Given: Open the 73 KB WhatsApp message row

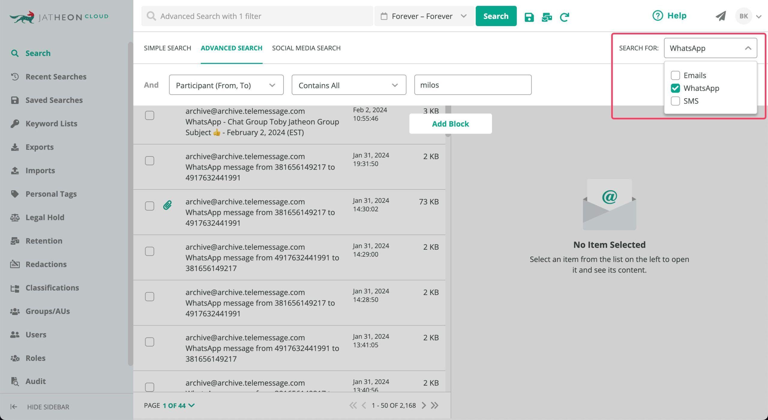Looking at the screenshot, I should coord(289,212).
